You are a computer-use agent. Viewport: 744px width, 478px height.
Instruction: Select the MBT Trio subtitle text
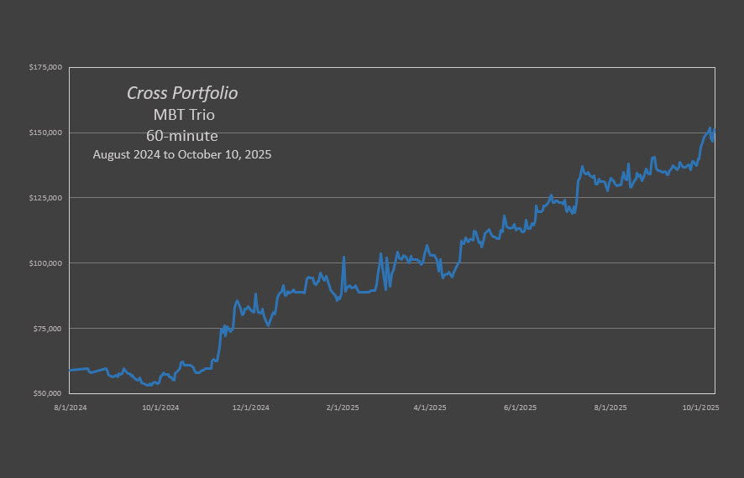point(182,115)
